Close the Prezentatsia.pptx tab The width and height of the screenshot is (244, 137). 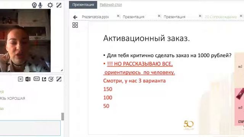(x=118, y=16)
